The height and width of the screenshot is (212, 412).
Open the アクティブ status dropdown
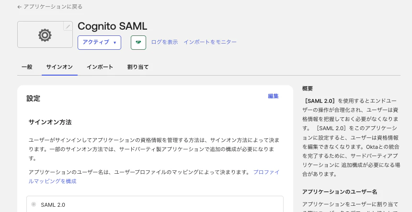click(99, 43)
